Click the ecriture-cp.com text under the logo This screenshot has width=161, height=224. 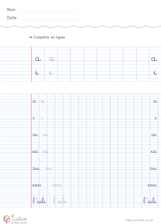[x=19, y=223]
